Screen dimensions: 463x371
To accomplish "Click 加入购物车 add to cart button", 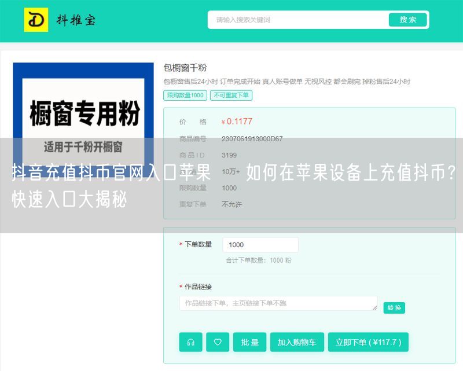I will 297,342.
